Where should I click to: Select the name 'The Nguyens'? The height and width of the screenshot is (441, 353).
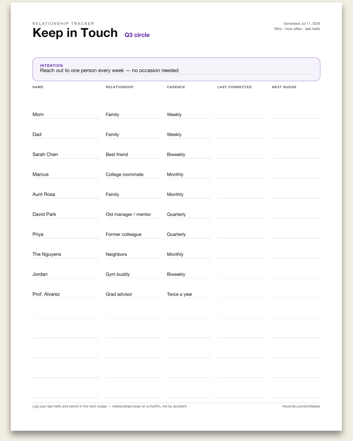pyautogui.click(x=47, y=255)
